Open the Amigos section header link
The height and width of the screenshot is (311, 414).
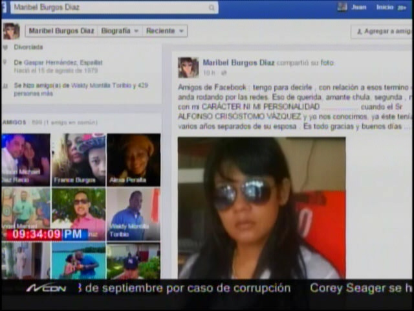14,122
